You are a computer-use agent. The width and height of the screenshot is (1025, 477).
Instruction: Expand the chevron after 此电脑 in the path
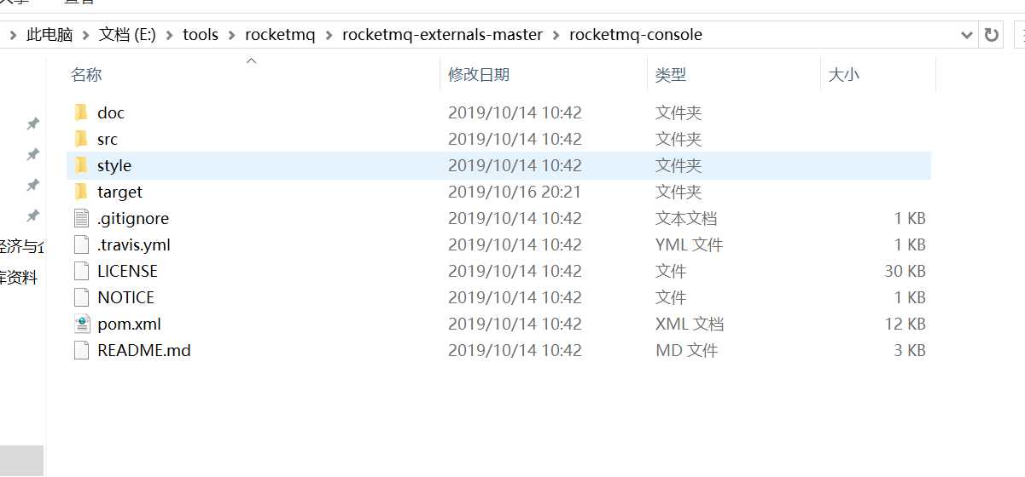click(85, 35)
